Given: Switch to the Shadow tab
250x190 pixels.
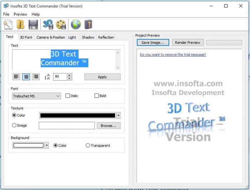Looking at the screenshot, I should (x=88, y=37).
